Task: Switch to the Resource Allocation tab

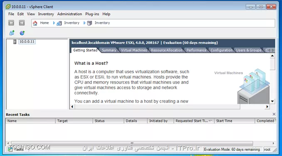Action: coord(166,50)
